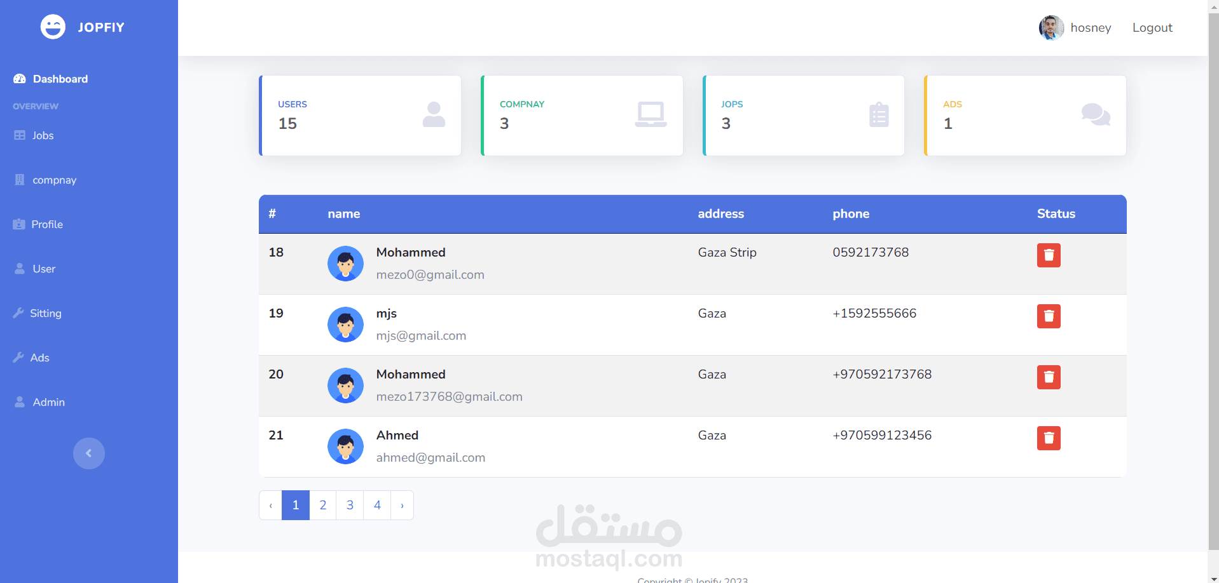1219x583 pixels.
Task: Select the JOPS clipboard icon
Action: (x=879, y=114)
